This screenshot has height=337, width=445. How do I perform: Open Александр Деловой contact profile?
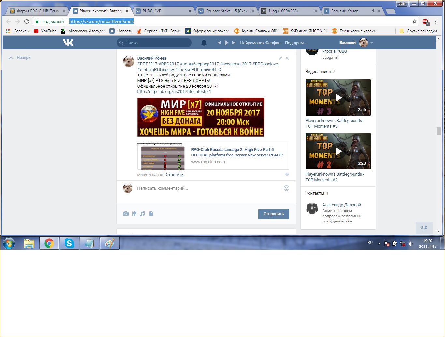342,205
